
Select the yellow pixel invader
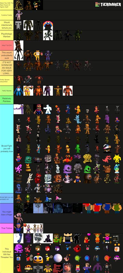point(117,159)
